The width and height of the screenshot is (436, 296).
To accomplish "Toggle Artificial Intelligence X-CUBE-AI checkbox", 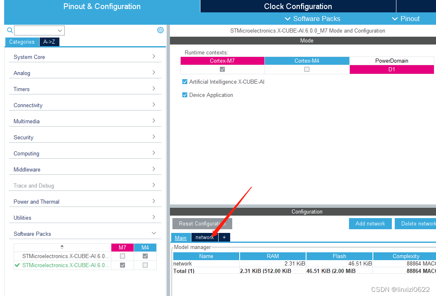I will point(185,82).
